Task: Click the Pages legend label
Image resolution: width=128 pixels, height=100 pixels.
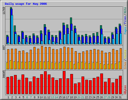Action: [x=125, y=30]
